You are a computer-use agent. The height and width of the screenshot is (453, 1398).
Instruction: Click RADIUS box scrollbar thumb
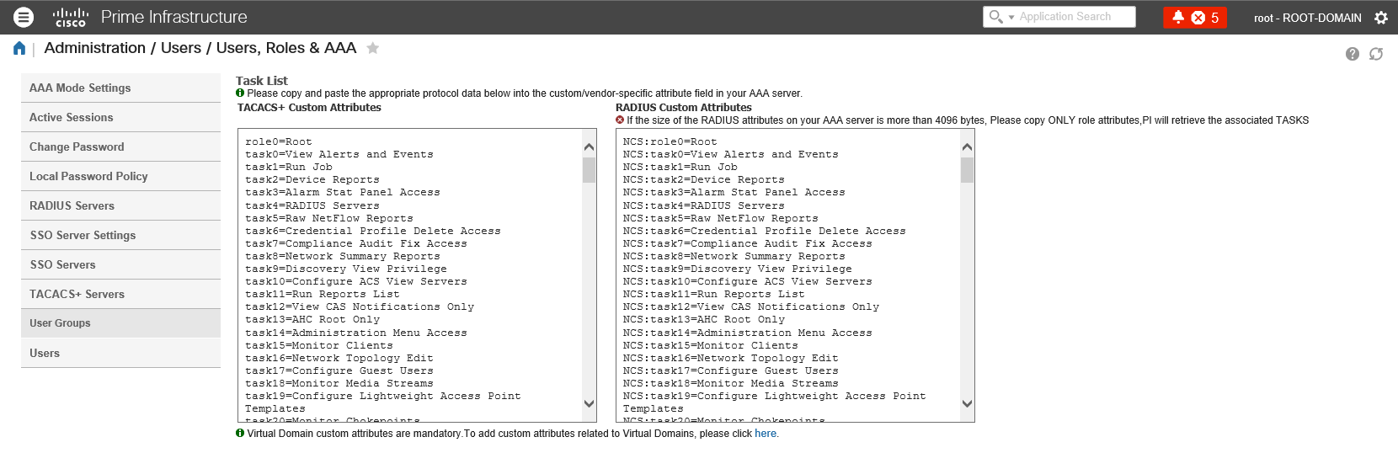pos(967,170)
